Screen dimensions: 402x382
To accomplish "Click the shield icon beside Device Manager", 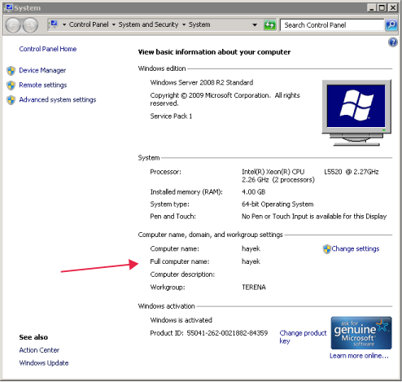I will pyautogui.click(x=11, y=71).
